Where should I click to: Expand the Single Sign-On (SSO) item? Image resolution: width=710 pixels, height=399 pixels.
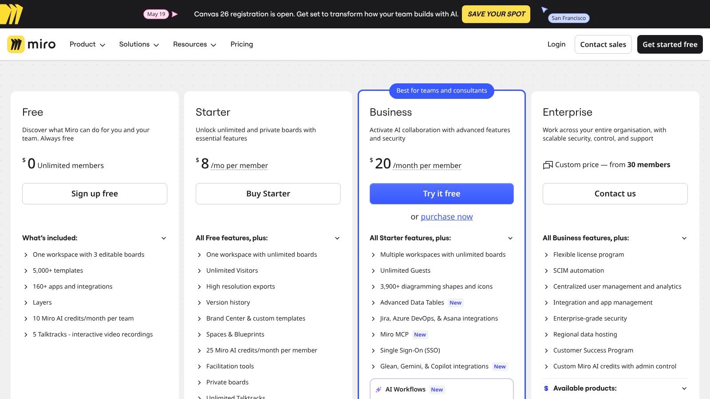pos(405,350)
